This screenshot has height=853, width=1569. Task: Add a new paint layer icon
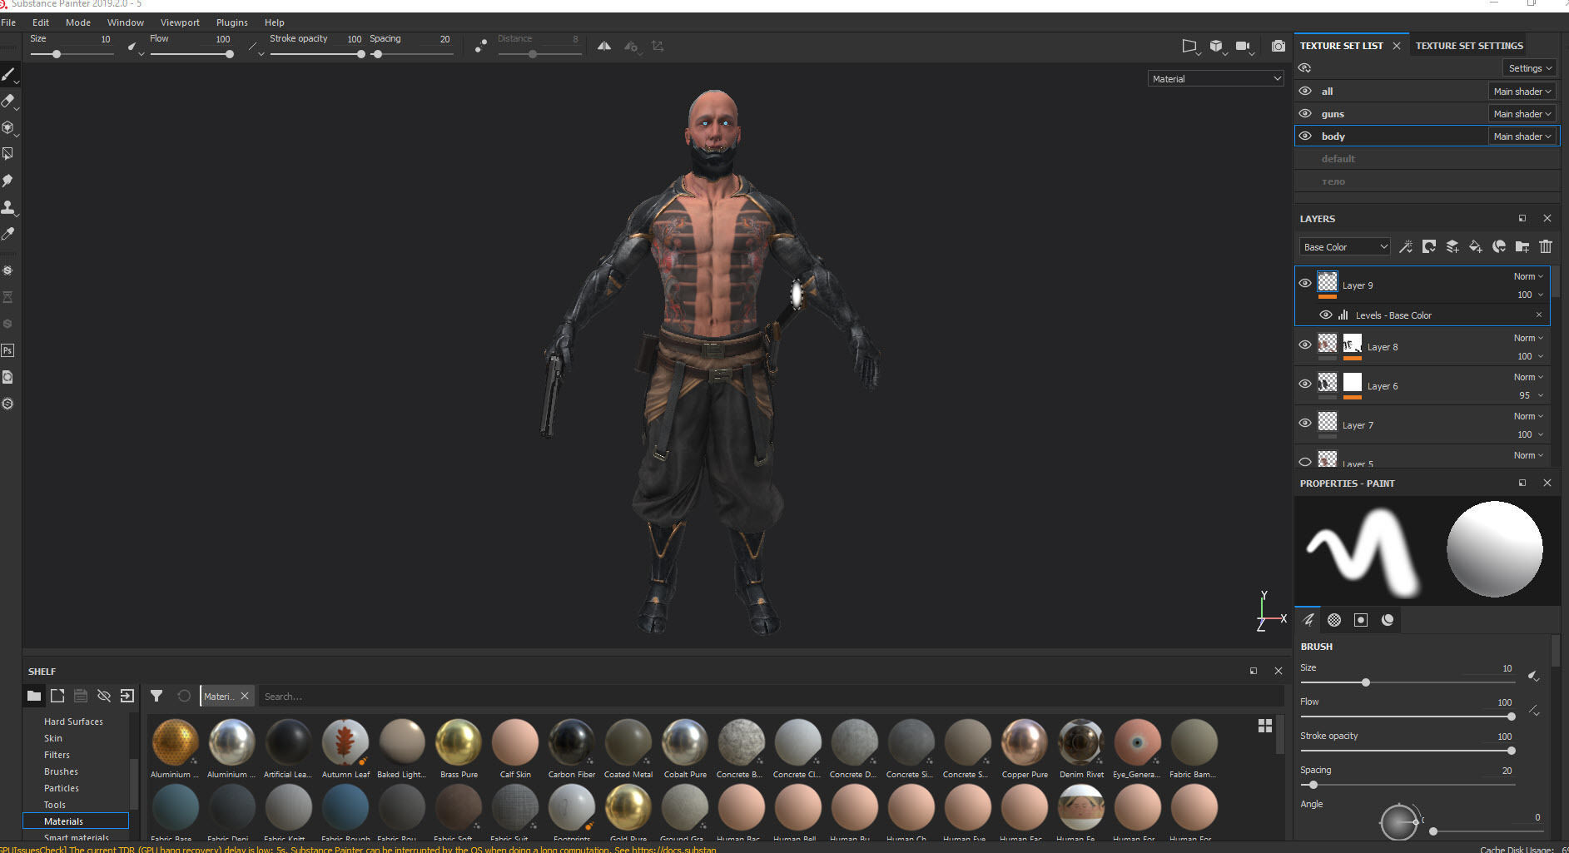(1452, 246)
